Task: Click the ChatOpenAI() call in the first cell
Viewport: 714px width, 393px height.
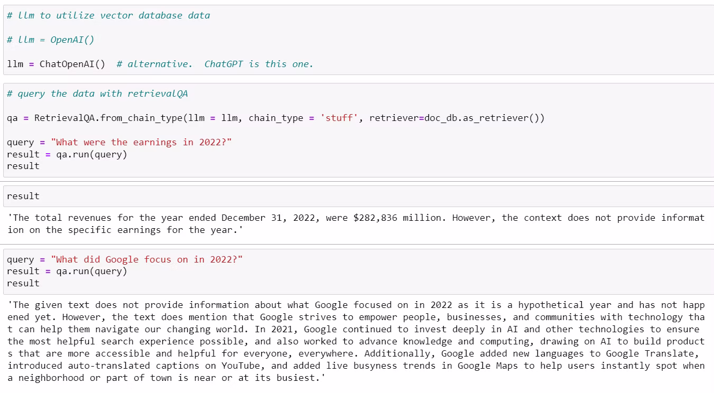Action: click(x=72, y=64)
